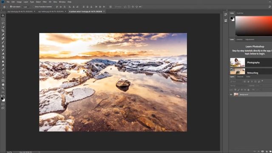Select the History Brush tool
272x153 pixels.
tap(3, 50)
